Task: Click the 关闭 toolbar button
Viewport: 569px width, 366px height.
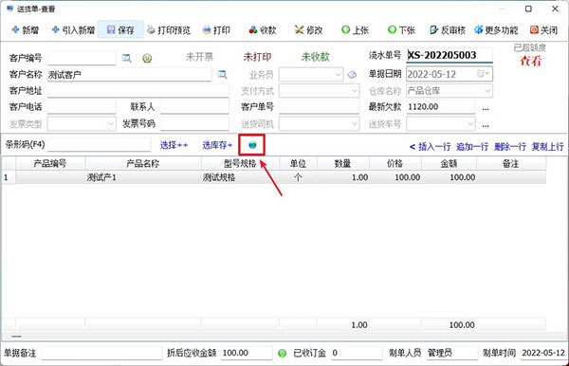Action: tap(543, 30)
